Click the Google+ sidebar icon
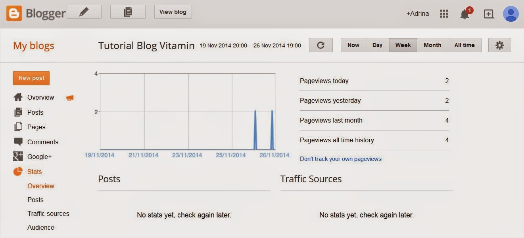 [x=18, y=157]
